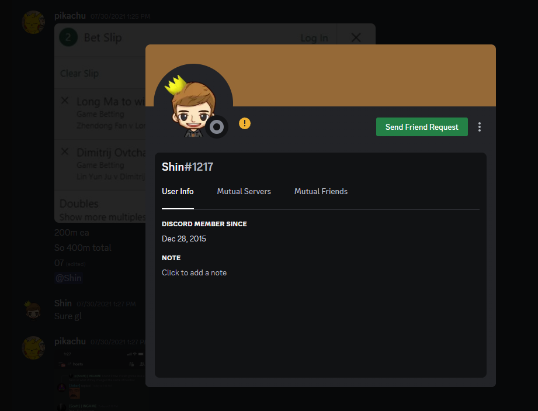Click the pikachu username at the top
Viewport: 538px width, 411px height.
tap(70, 16)
